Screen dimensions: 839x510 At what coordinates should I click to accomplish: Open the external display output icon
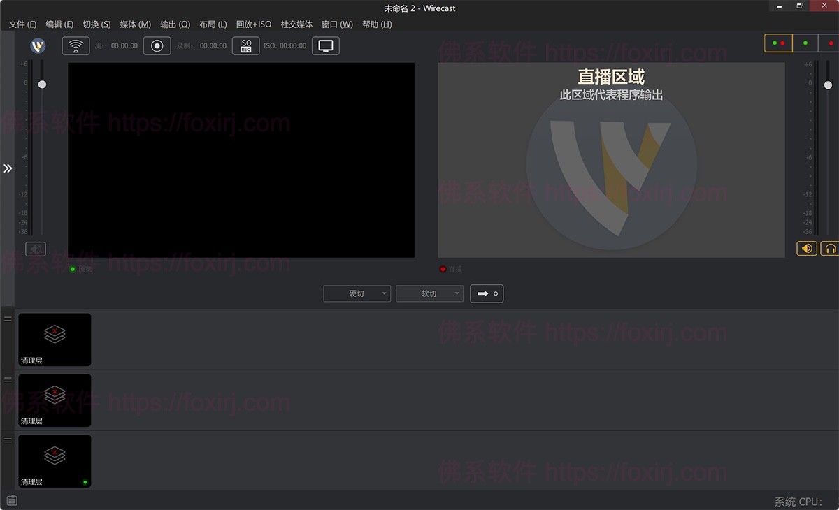(325, 45)
